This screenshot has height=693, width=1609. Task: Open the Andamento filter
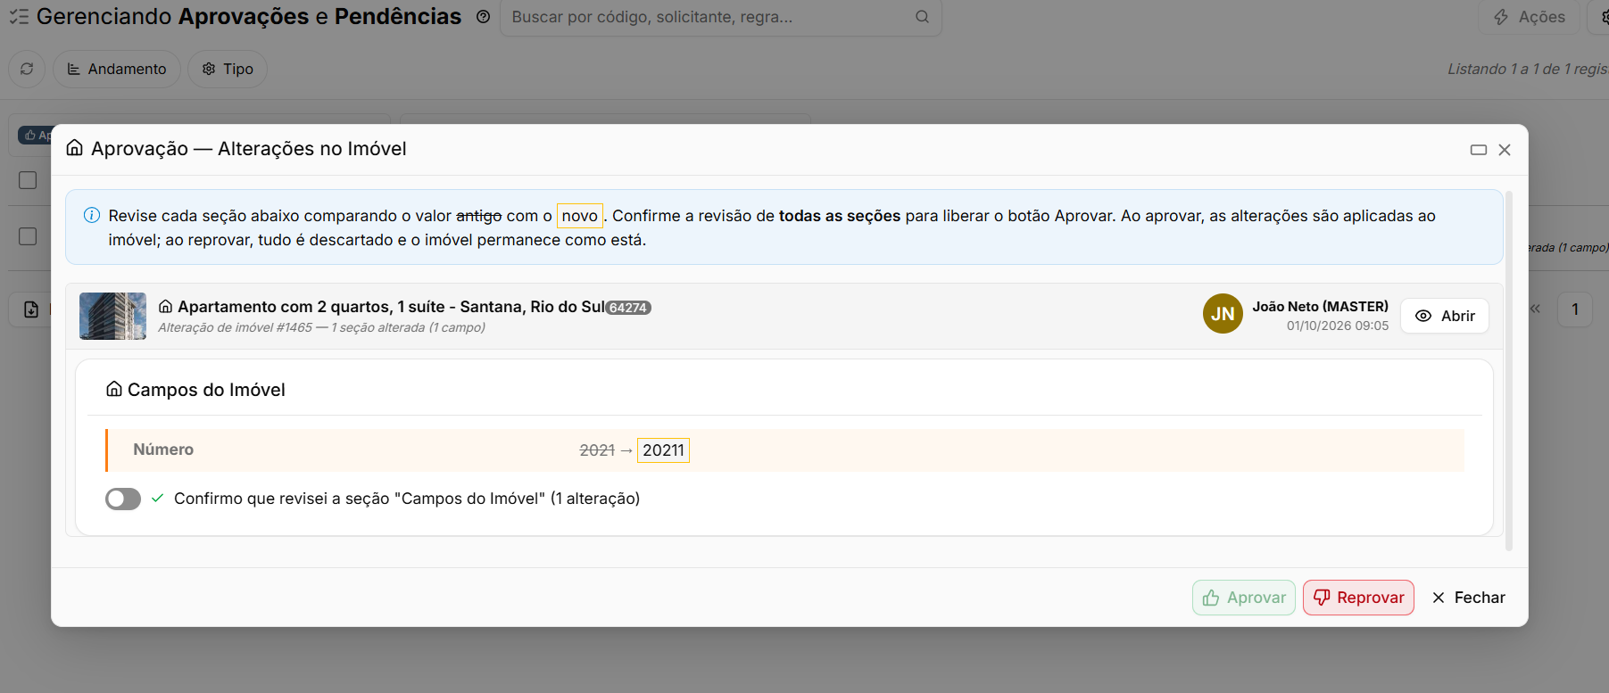pyautogui.click(x=117, y=69)
